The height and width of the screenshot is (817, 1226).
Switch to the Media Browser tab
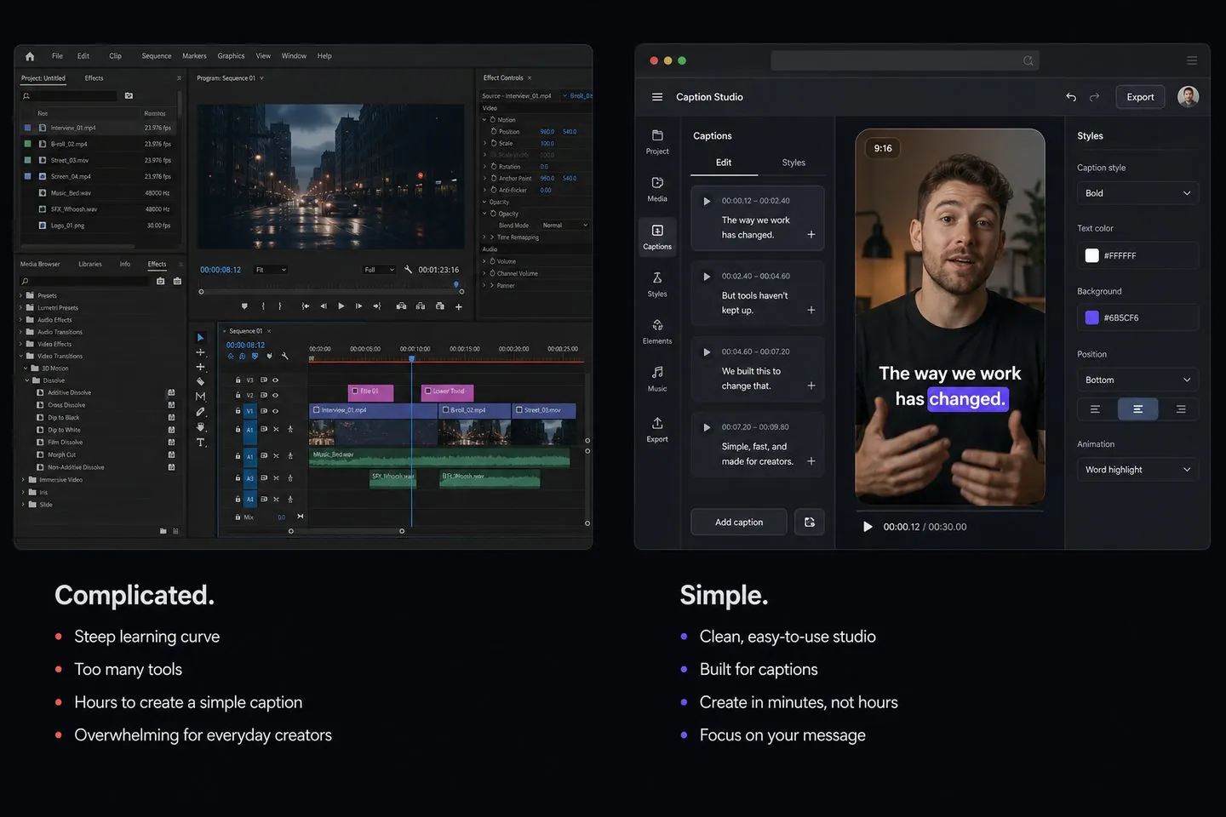[x=40, y=264]
